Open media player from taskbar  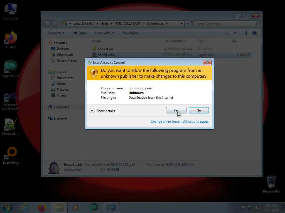(x=76, y=207)
